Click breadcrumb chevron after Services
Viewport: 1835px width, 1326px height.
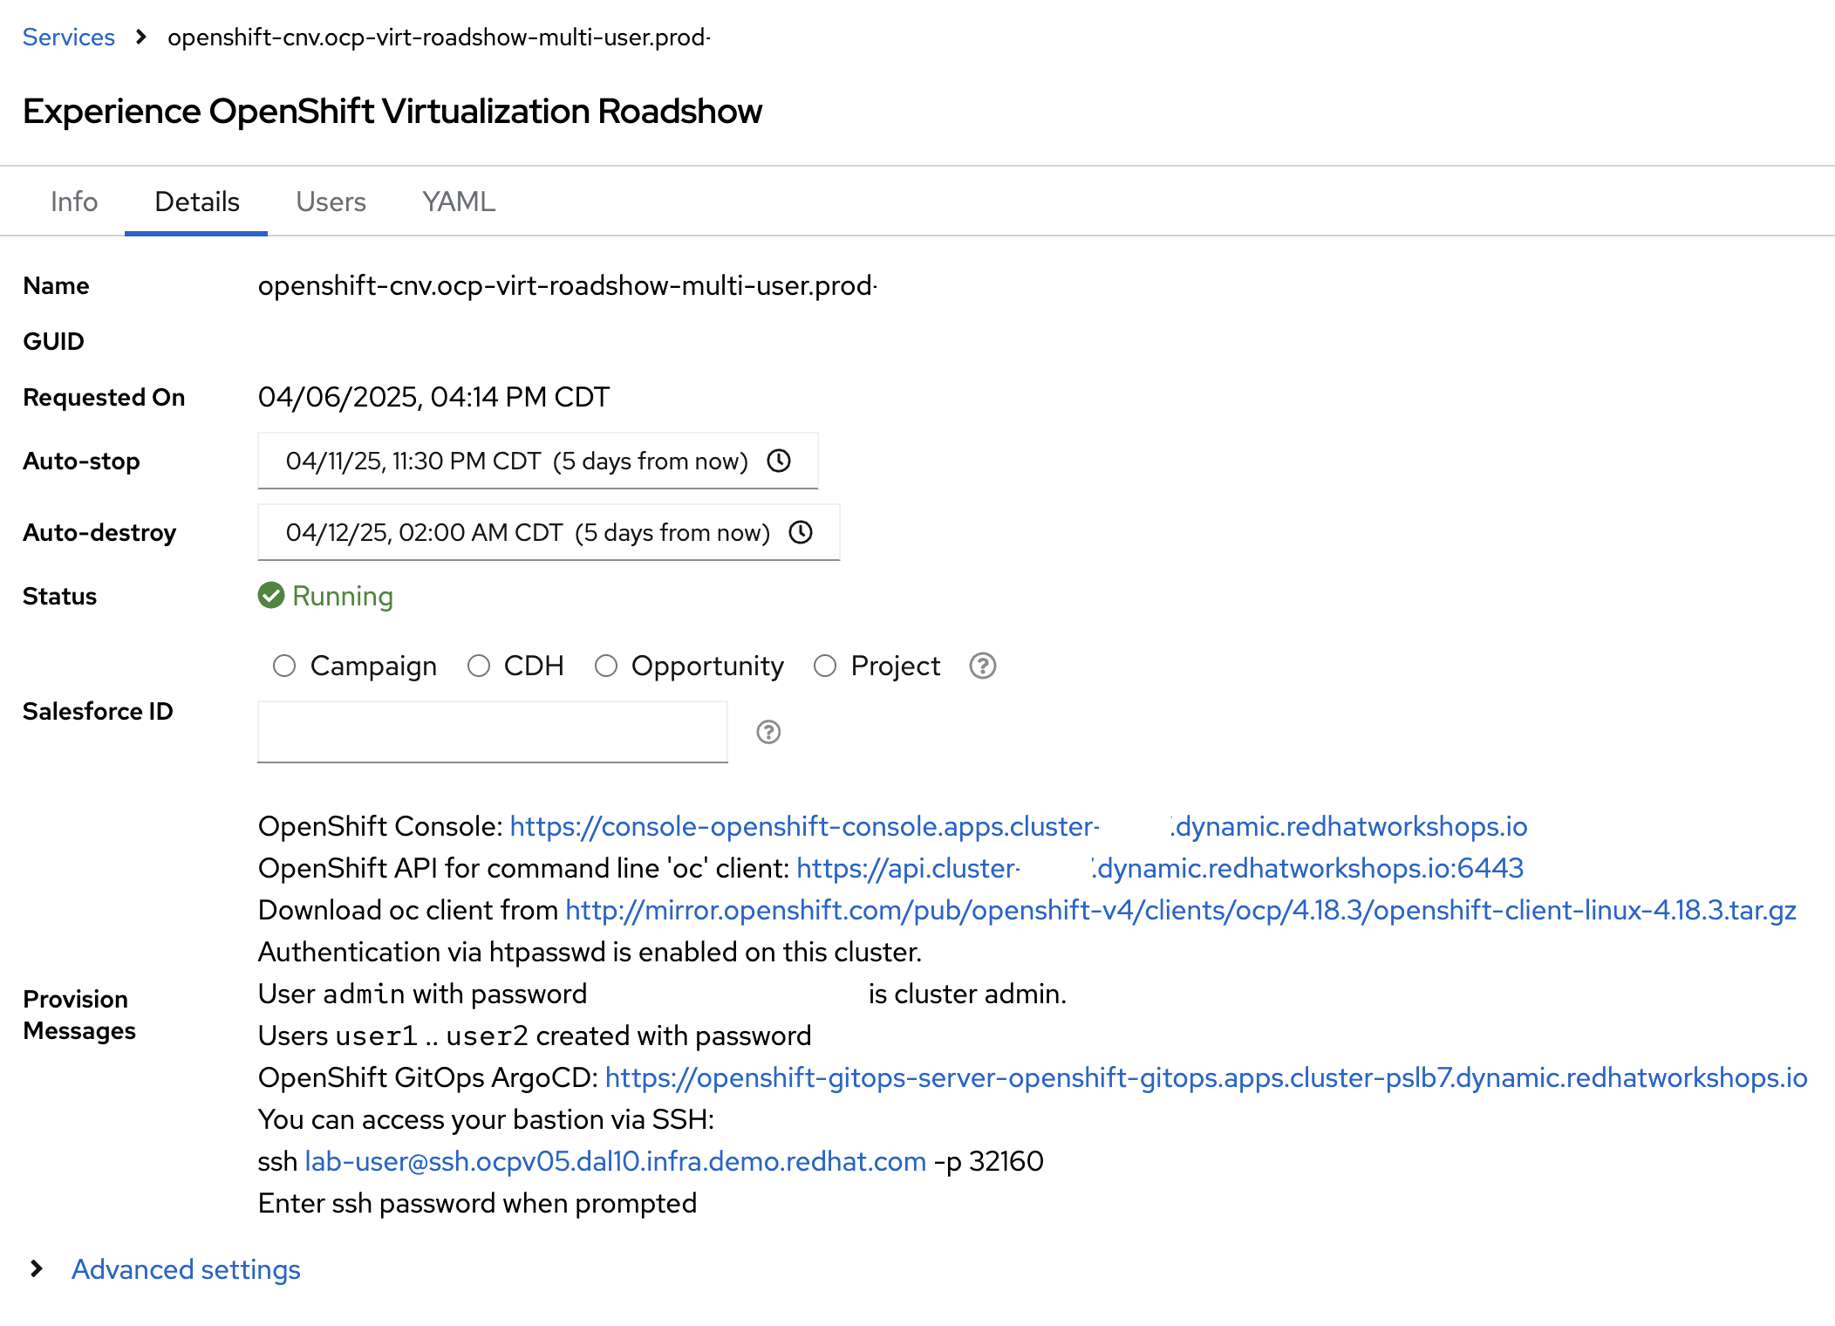click(x=140, y=37)
